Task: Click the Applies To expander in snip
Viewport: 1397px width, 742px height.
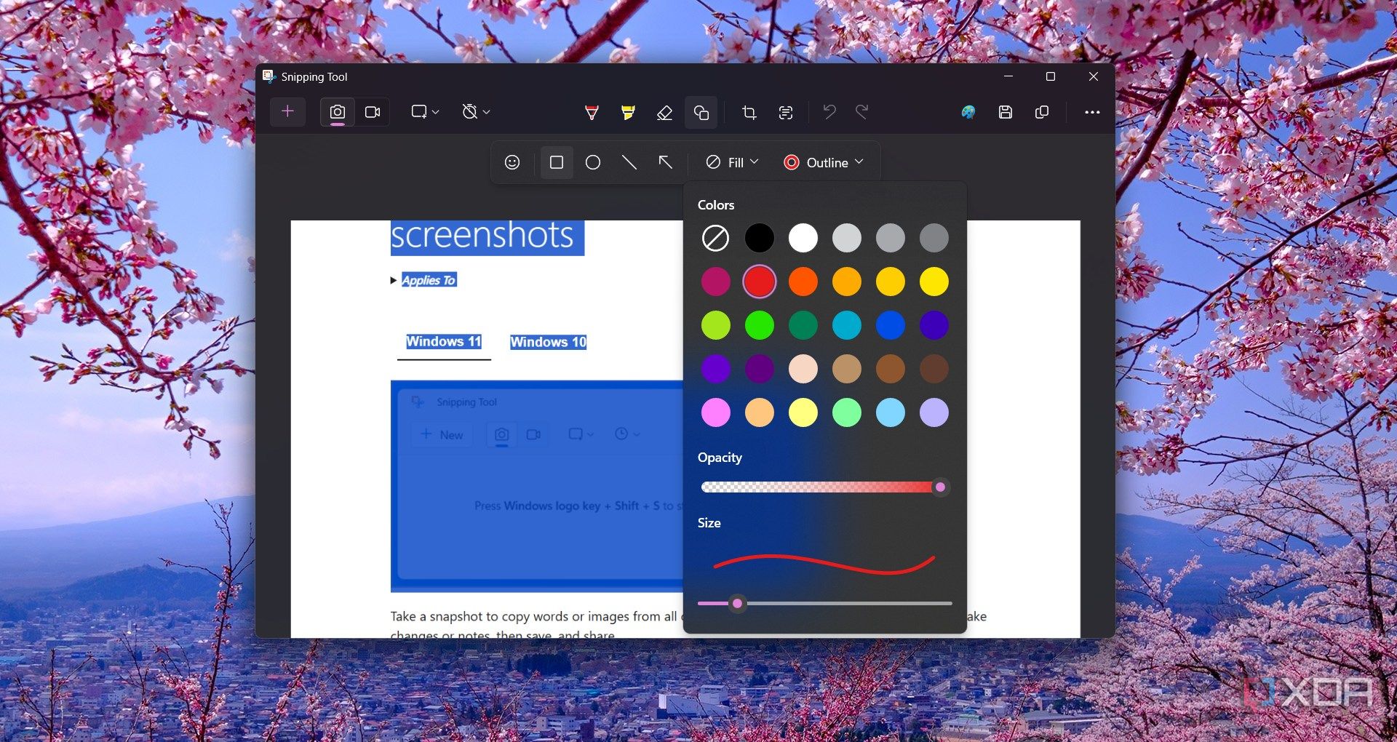Action: click(423, 280)
